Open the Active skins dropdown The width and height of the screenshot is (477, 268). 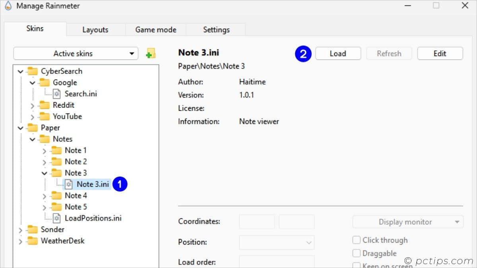[x=76, y=54]
